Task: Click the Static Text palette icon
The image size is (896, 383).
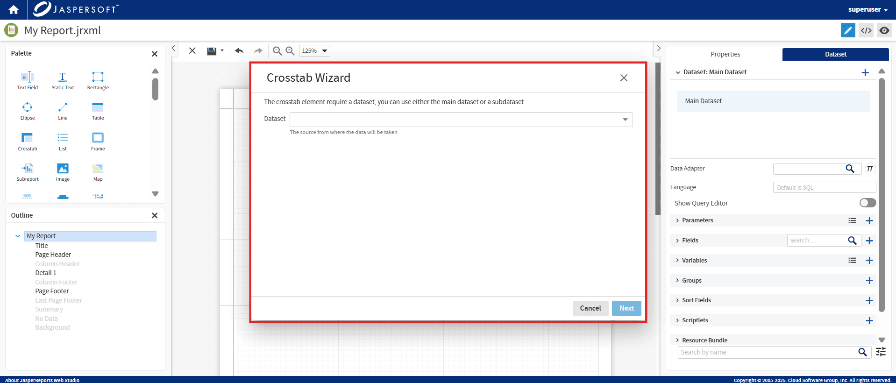Action: (x=63, y=80)
